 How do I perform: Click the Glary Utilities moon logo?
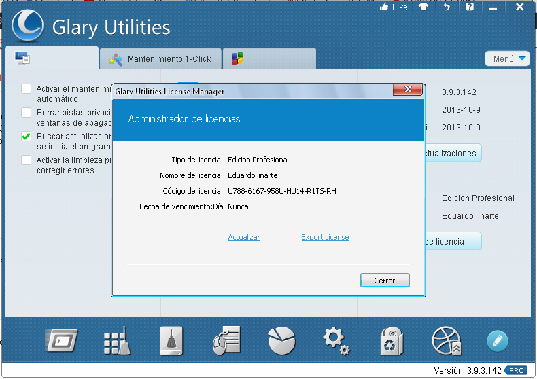(x=27, y=25)
